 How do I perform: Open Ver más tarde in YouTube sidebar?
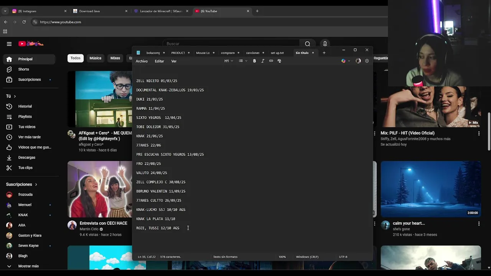[29, 137]
